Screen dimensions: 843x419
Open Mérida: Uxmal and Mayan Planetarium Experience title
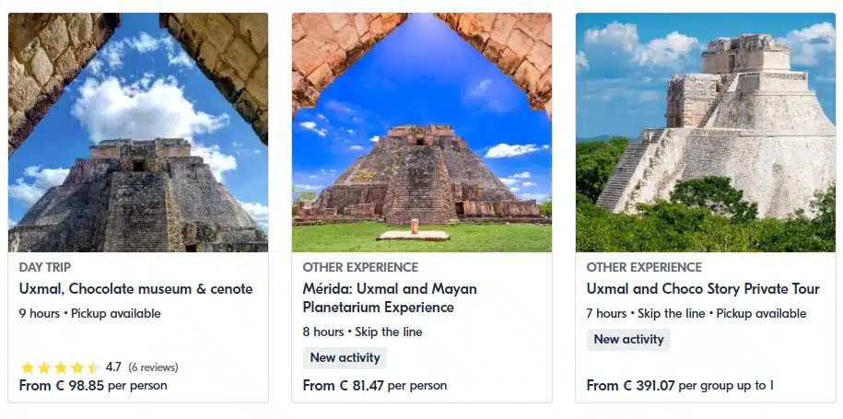[390, 298]
